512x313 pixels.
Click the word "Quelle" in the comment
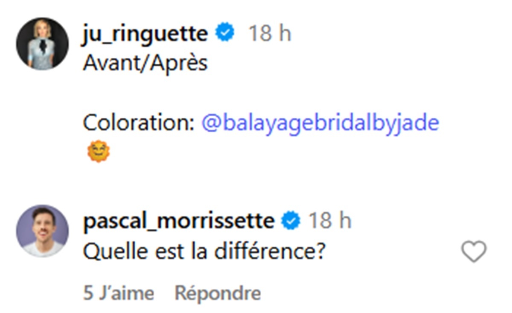point(110,252)
